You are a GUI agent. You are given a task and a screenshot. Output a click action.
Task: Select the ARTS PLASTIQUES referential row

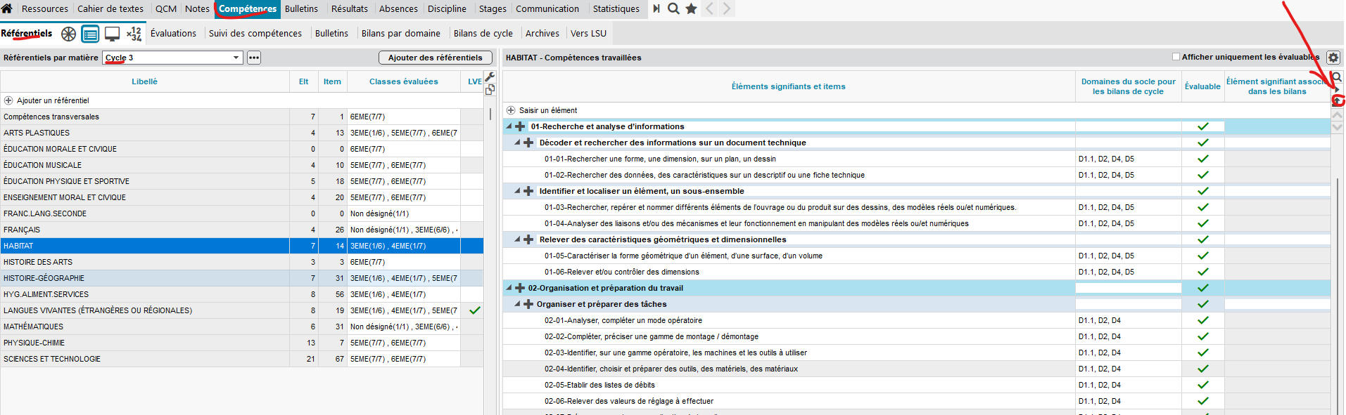[242, 133]
